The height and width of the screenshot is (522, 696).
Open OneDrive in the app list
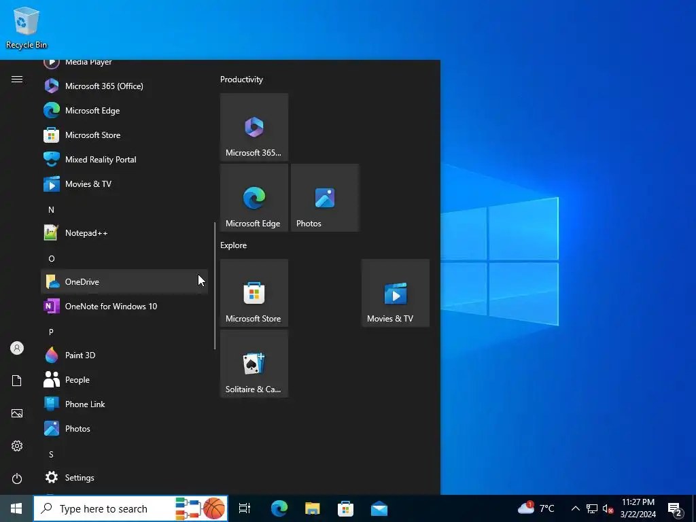(x=124, y=282)
